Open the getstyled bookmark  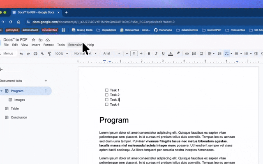[x=12, y=30]
